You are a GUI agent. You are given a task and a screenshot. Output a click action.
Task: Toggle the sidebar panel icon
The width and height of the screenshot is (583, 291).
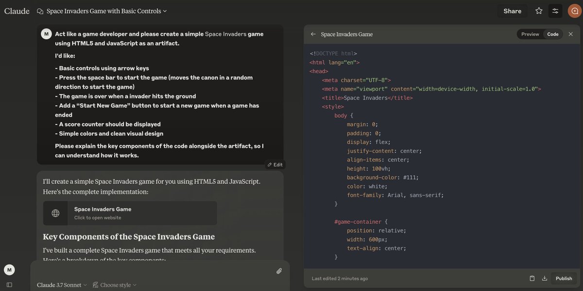tap(9, 285)
